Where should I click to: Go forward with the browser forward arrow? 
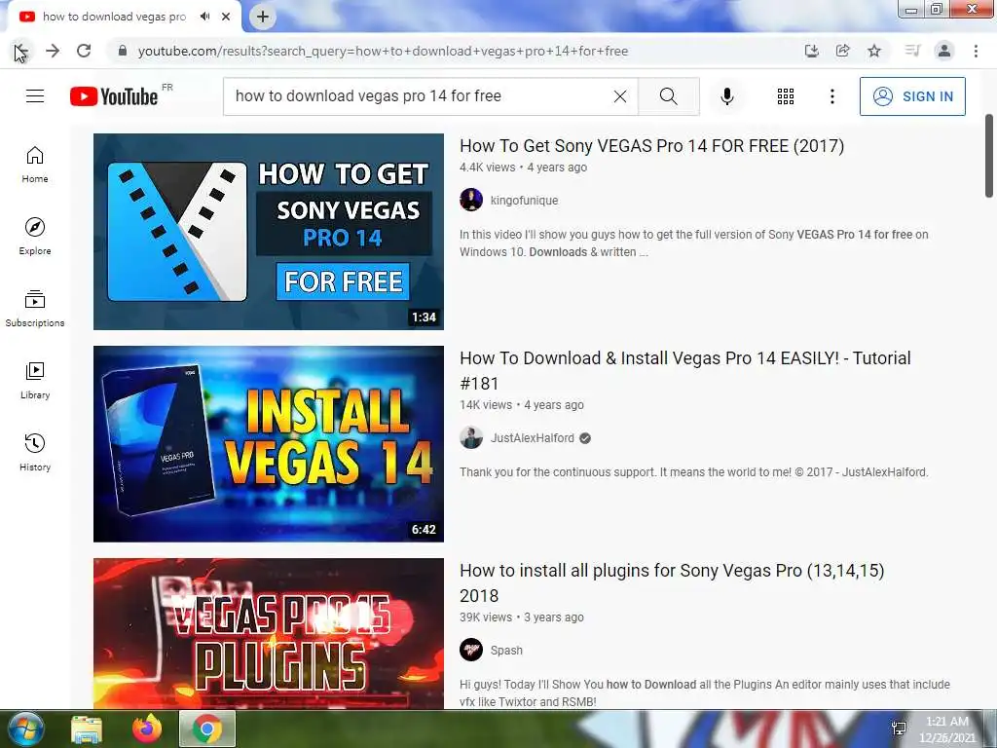click(x=53, y=51)
